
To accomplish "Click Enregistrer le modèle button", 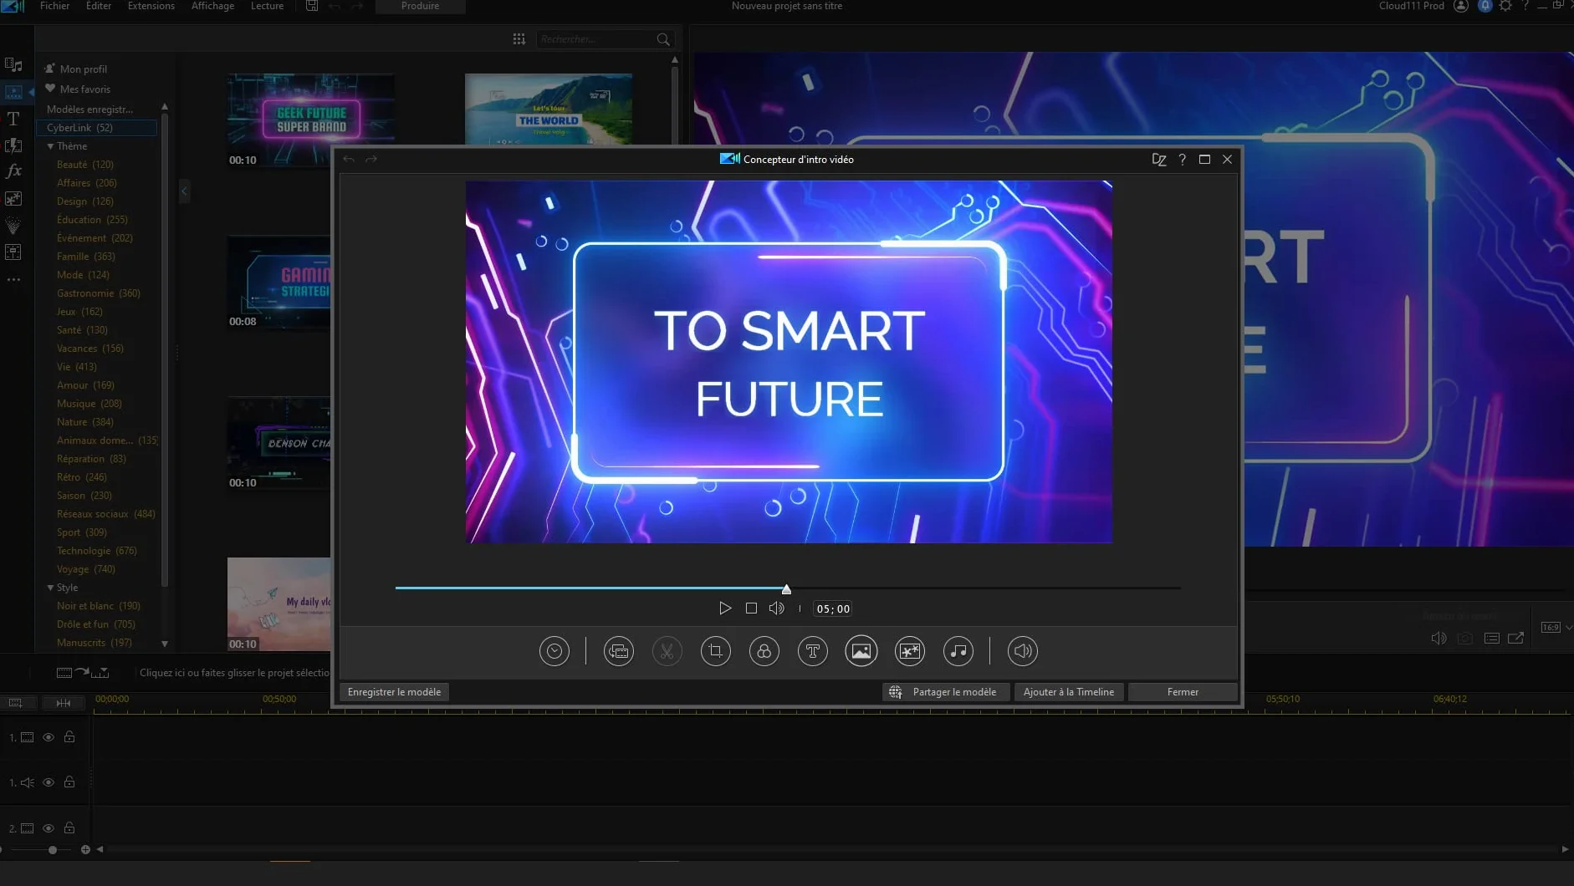I will click(394, 692).
